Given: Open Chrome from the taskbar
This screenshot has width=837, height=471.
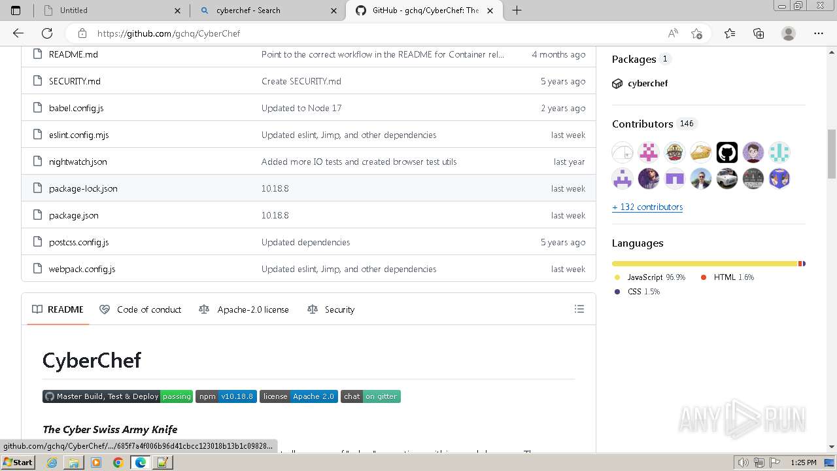Looking at the screenshot, I should point(118,462).
